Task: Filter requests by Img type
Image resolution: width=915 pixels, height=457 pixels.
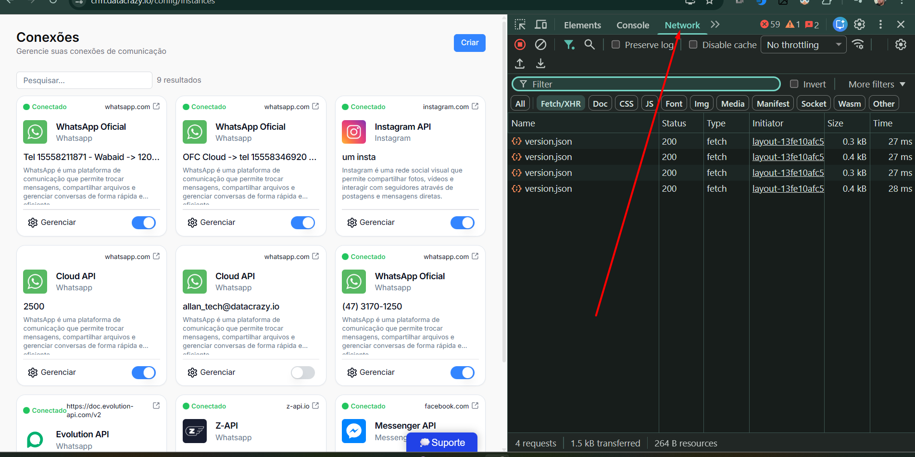Action: 702,103
